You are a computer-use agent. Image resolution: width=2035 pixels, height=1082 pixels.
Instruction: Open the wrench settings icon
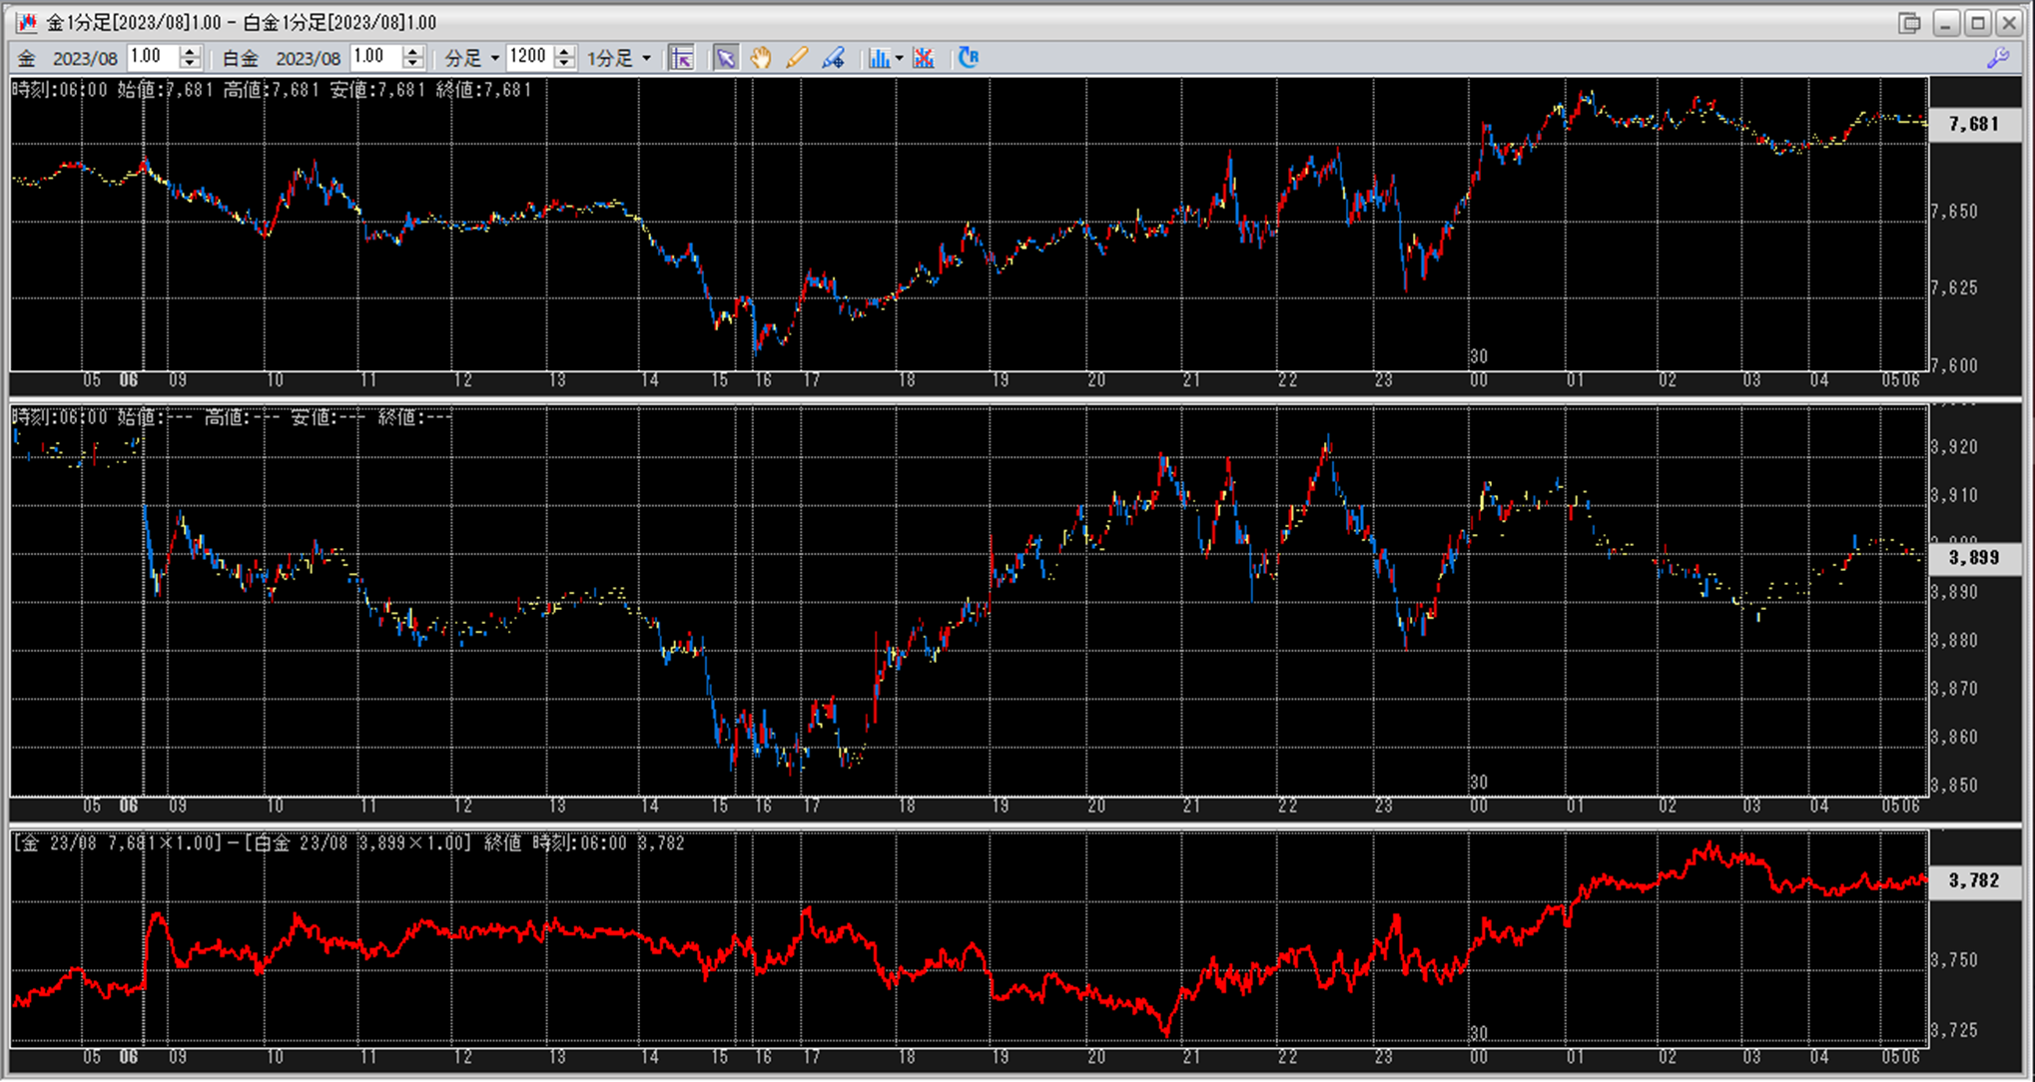point(1998,58)
